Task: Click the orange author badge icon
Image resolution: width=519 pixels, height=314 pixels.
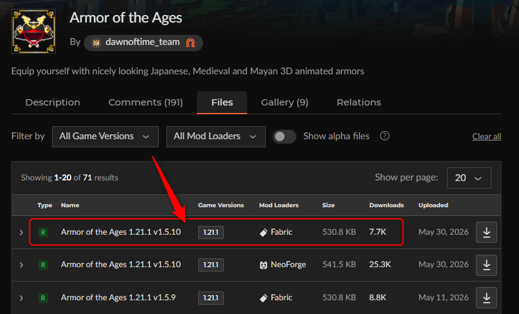Action: coord(190,42)
